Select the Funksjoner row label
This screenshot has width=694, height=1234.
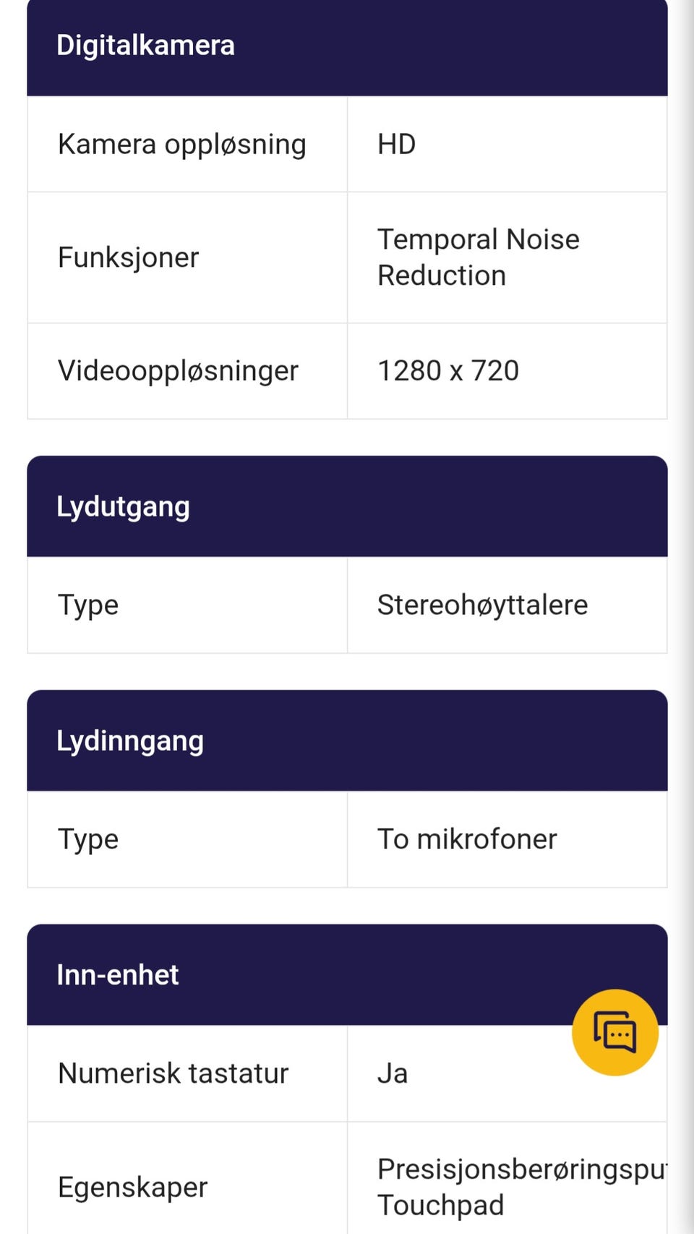(129, 258)
